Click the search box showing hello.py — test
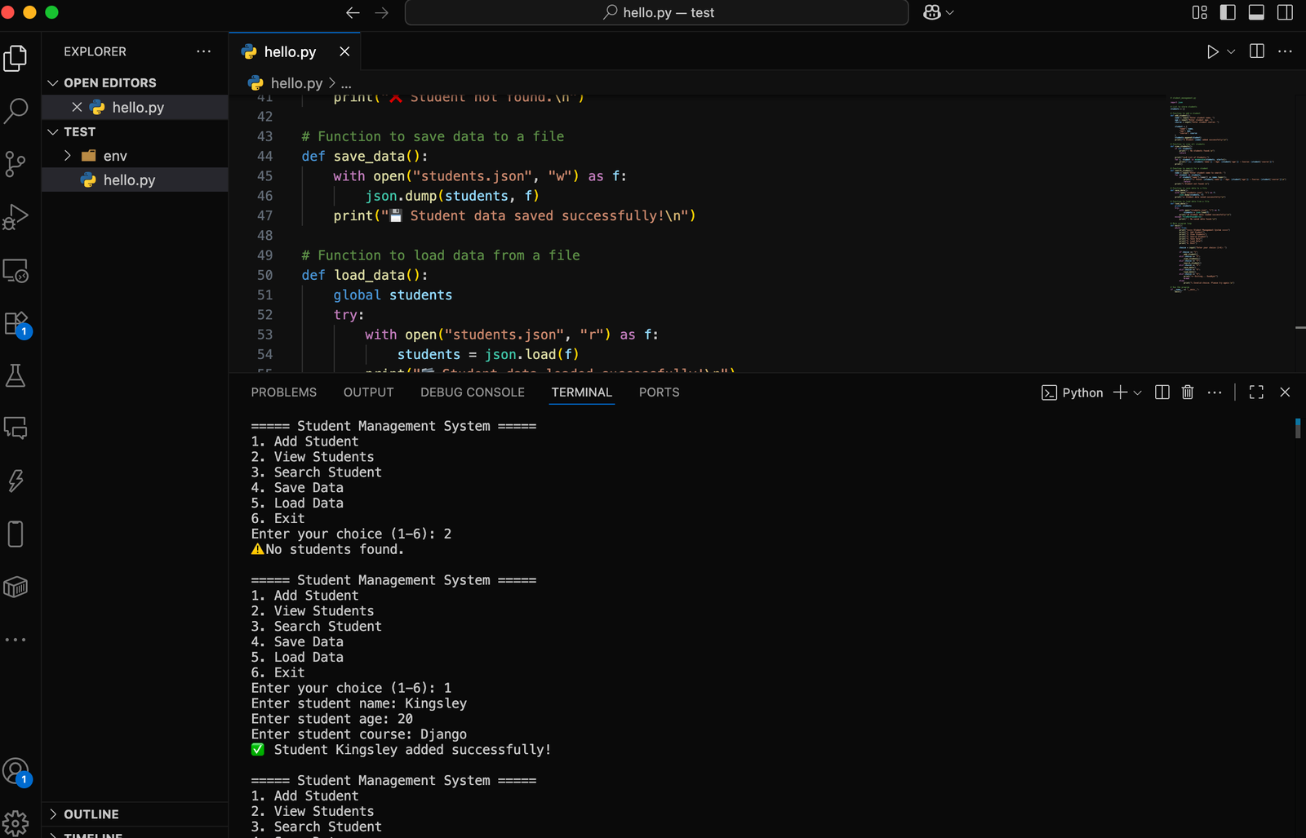The image size is (1306, 838). 656,12
